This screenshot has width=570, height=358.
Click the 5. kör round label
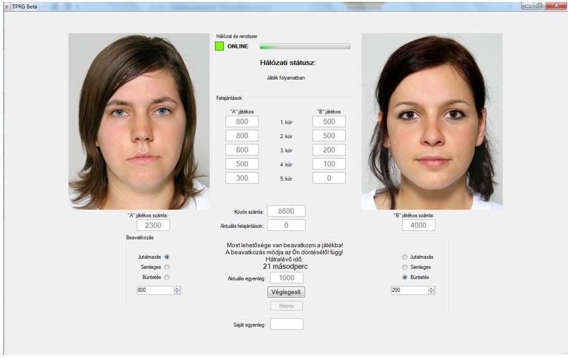(286, 179)
